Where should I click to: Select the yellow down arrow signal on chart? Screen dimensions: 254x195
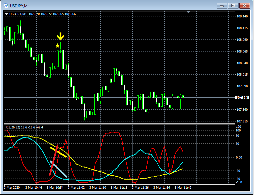pyautogui.click(x=60, y=36)
